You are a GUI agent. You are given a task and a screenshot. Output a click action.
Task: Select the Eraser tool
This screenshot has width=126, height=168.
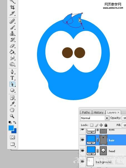pyautogui.click(x=12, y=46)
